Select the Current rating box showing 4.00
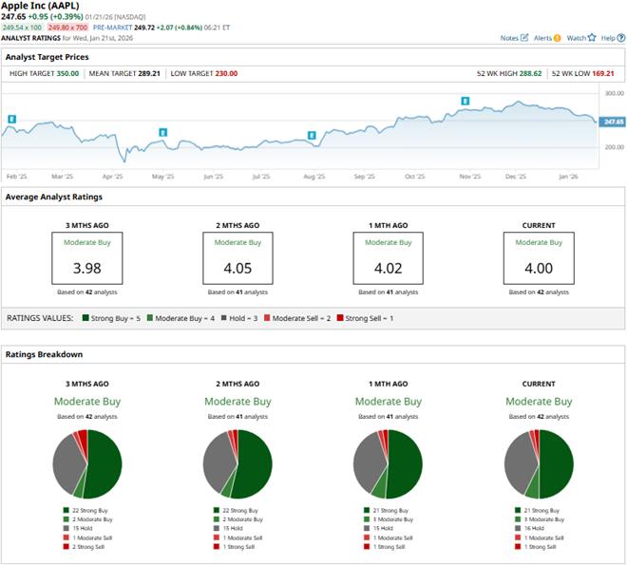Viewport: 627px width, 565px height. coord(539,257)
